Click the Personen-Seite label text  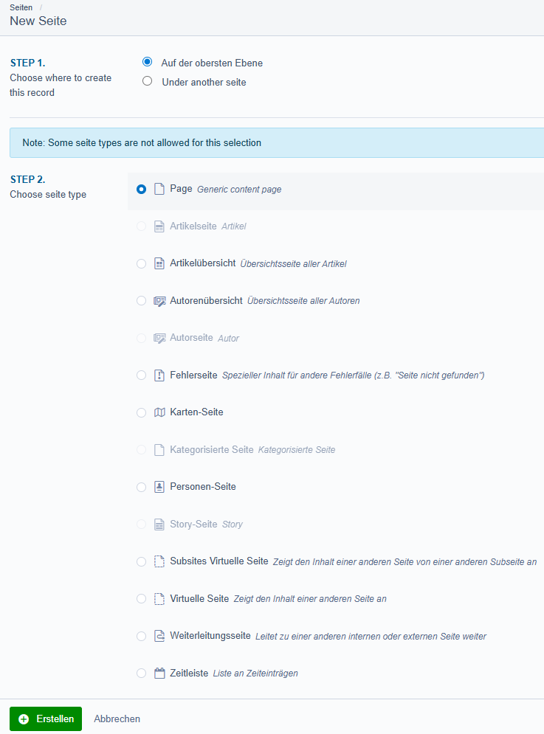coord(202,487)
